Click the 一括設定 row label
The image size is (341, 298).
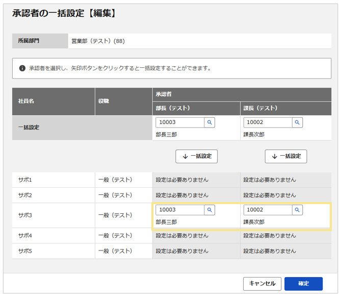tap(29, 128)
